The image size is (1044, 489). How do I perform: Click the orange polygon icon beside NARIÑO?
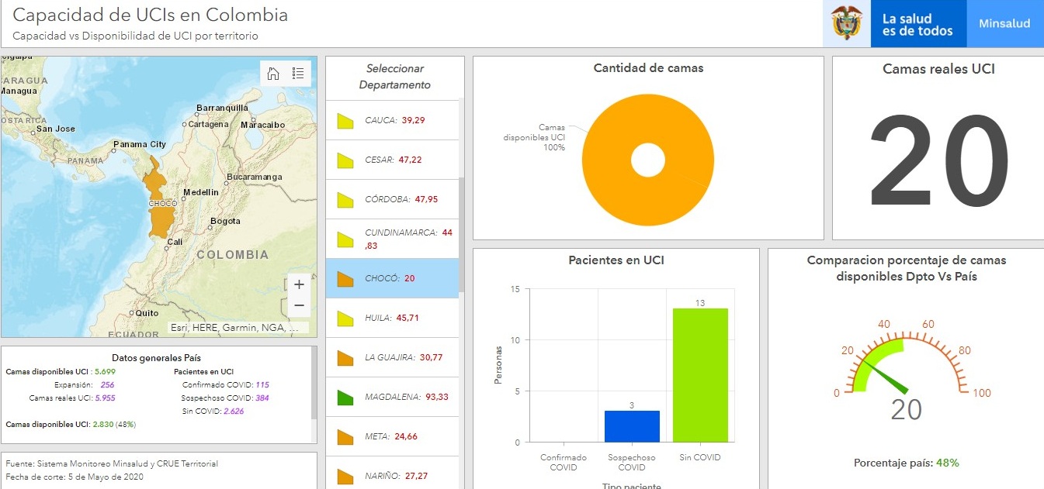click(345, 476)
